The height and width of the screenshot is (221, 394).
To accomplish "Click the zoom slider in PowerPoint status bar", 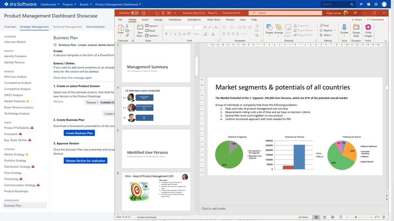I will click(x=356, y=217).
